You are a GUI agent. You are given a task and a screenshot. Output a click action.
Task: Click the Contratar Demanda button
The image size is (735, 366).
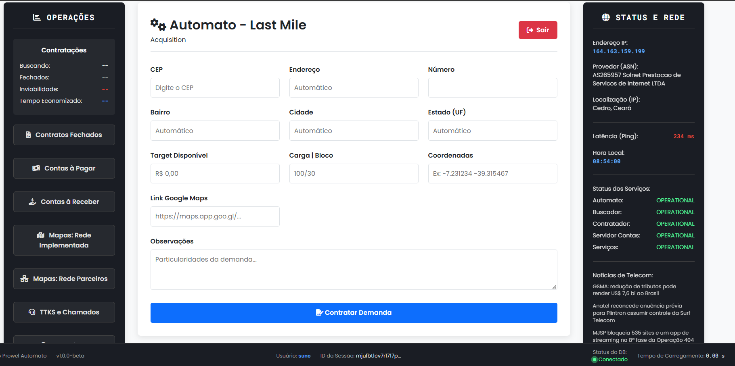tap(354, 312)
